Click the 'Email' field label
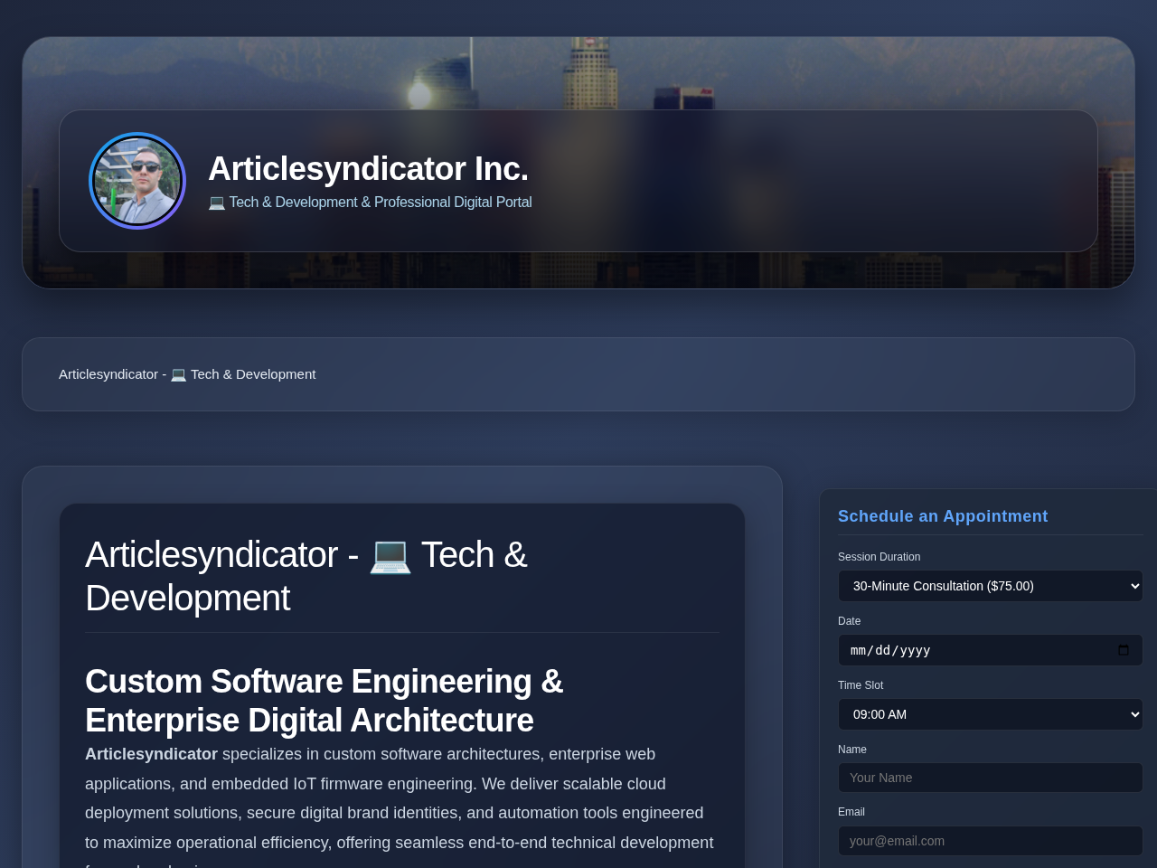 (x=851, y=812)
